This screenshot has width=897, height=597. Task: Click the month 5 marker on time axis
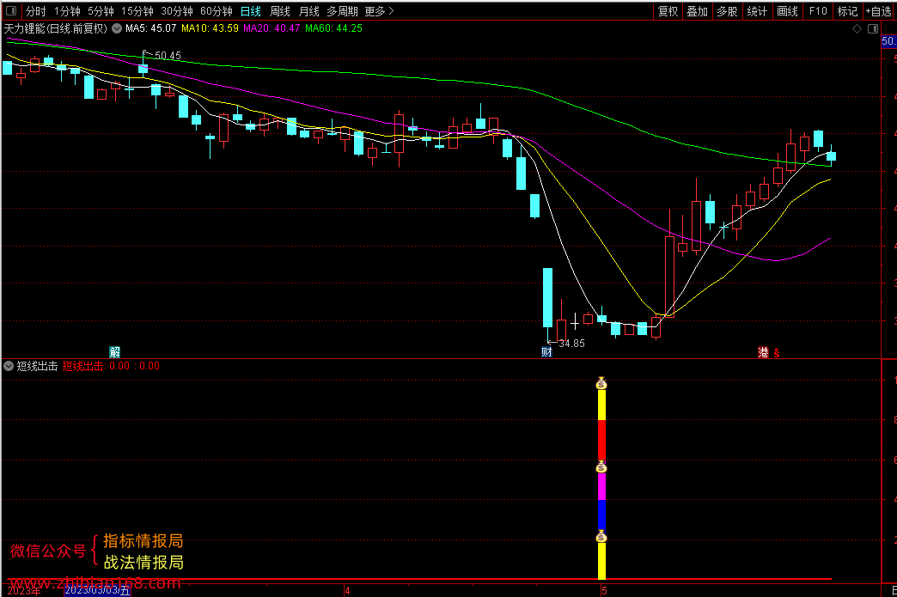(605, 591)
